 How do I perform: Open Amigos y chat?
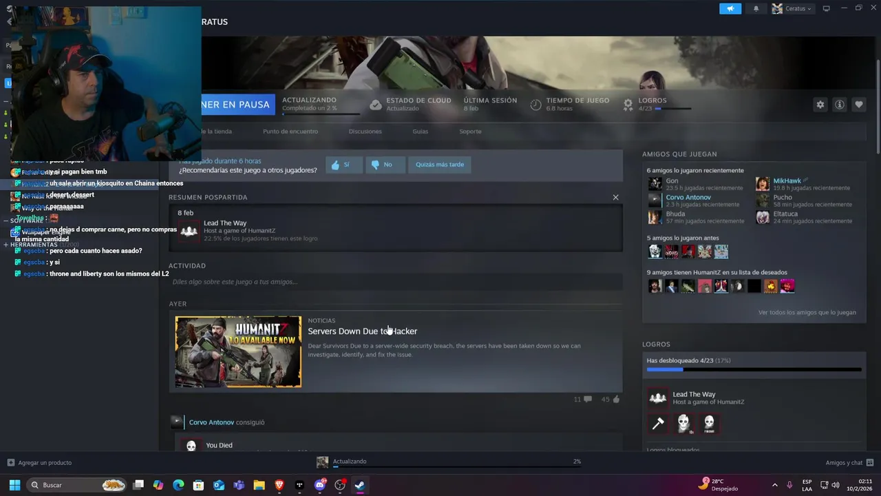click(849, 462)
